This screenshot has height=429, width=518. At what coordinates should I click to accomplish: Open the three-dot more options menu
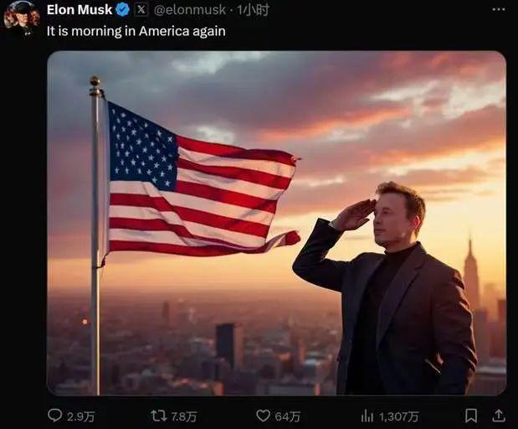click(x=499, y=9)
